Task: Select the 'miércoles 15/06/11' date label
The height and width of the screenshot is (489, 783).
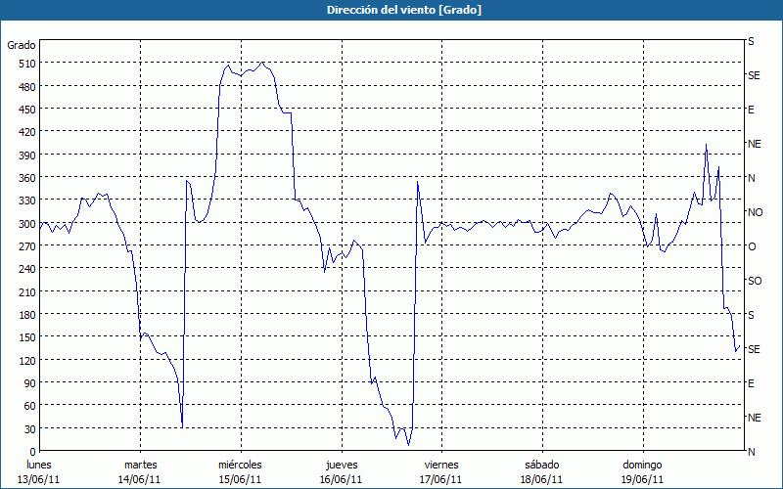Action: (x=240, y=471)
